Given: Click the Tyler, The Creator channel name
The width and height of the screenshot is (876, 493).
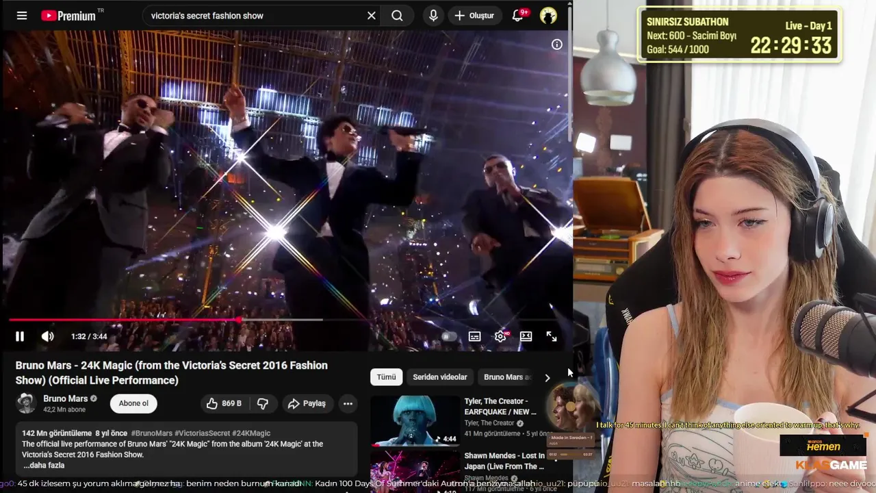Looking at the screenshot, I should [x=489, y=423].
